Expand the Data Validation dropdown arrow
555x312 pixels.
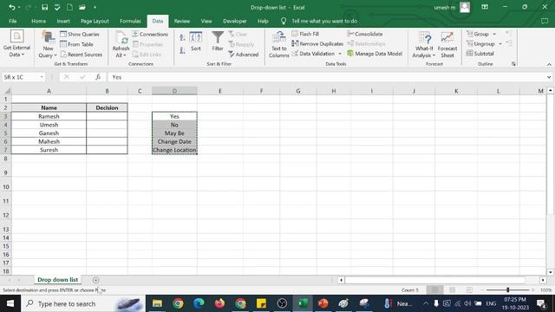(x=340, y=54)
